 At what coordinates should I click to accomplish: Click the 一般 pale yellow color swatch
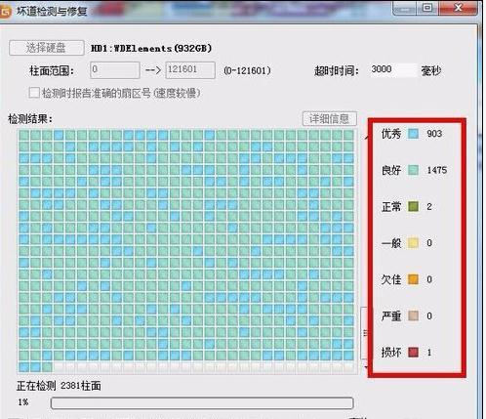click(413, 243)
